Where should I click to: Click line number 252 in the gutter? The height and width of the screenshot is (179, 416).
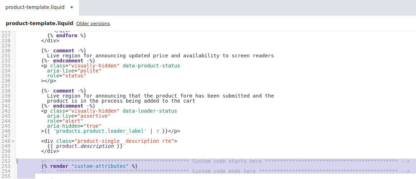[6, 161]
